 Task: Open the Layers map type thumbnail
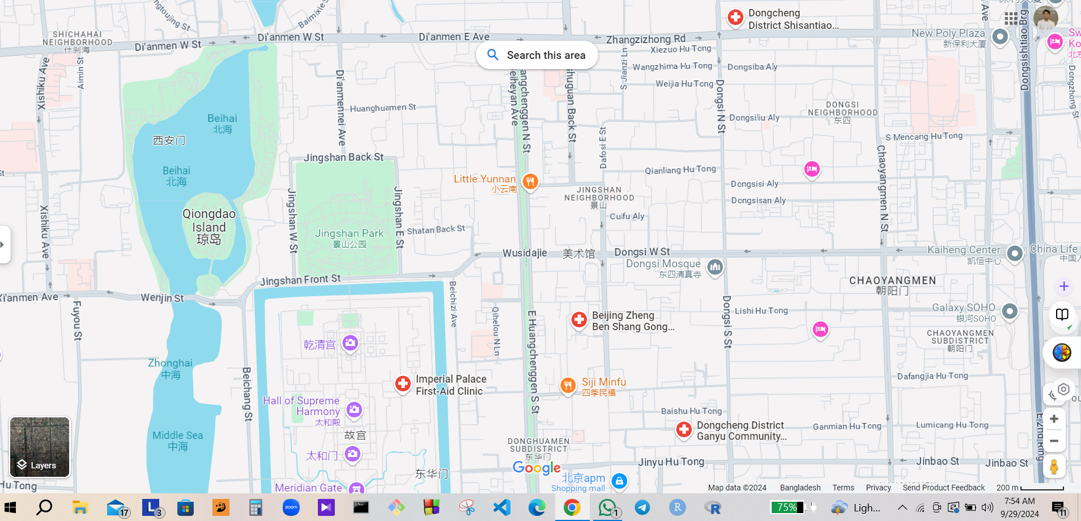[40, 447]
